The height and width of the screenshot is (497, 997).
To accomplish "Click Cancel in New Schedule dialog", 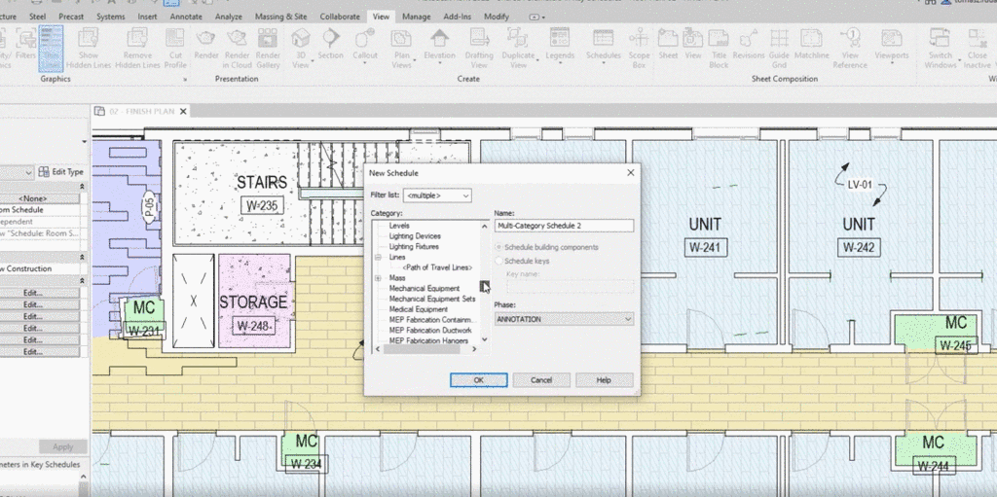I will click(541, 380).
